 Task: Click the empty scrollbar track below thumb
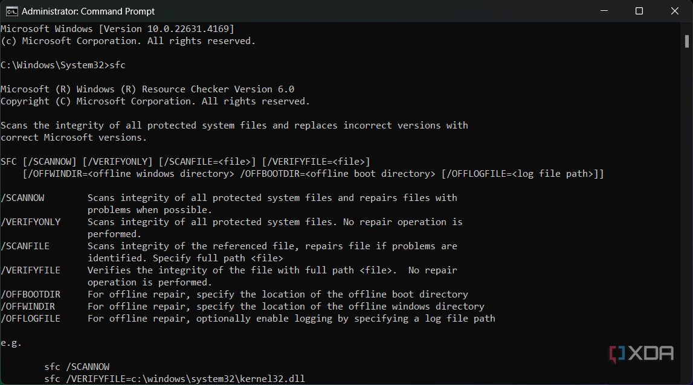[687, 211]
